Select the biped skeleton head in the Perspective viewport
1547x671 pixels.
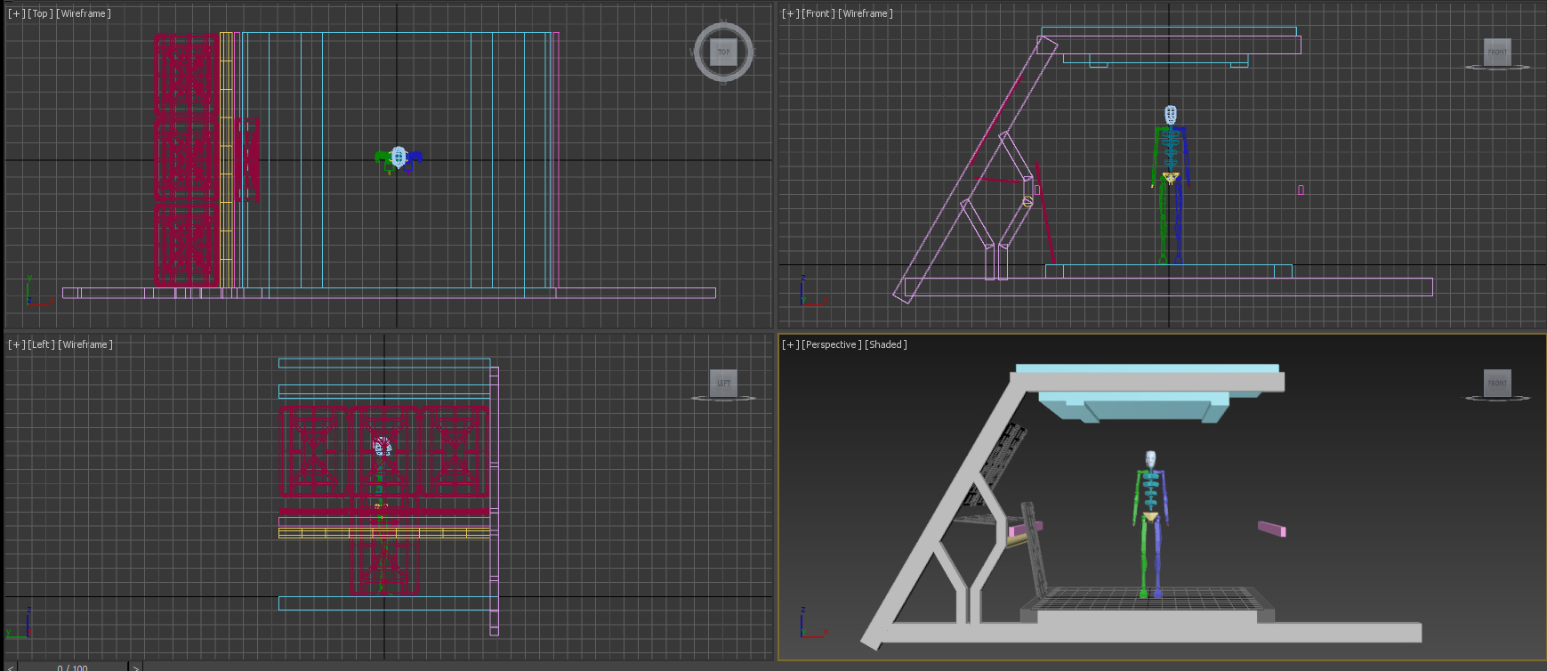click(1150, 459)
